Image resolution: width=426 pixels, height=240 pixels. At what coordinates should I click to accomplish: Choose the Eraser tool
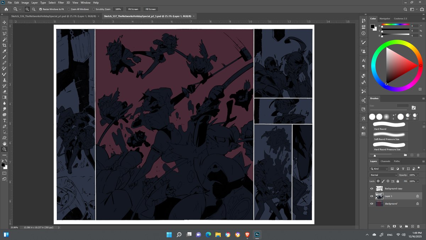point(4,91)
